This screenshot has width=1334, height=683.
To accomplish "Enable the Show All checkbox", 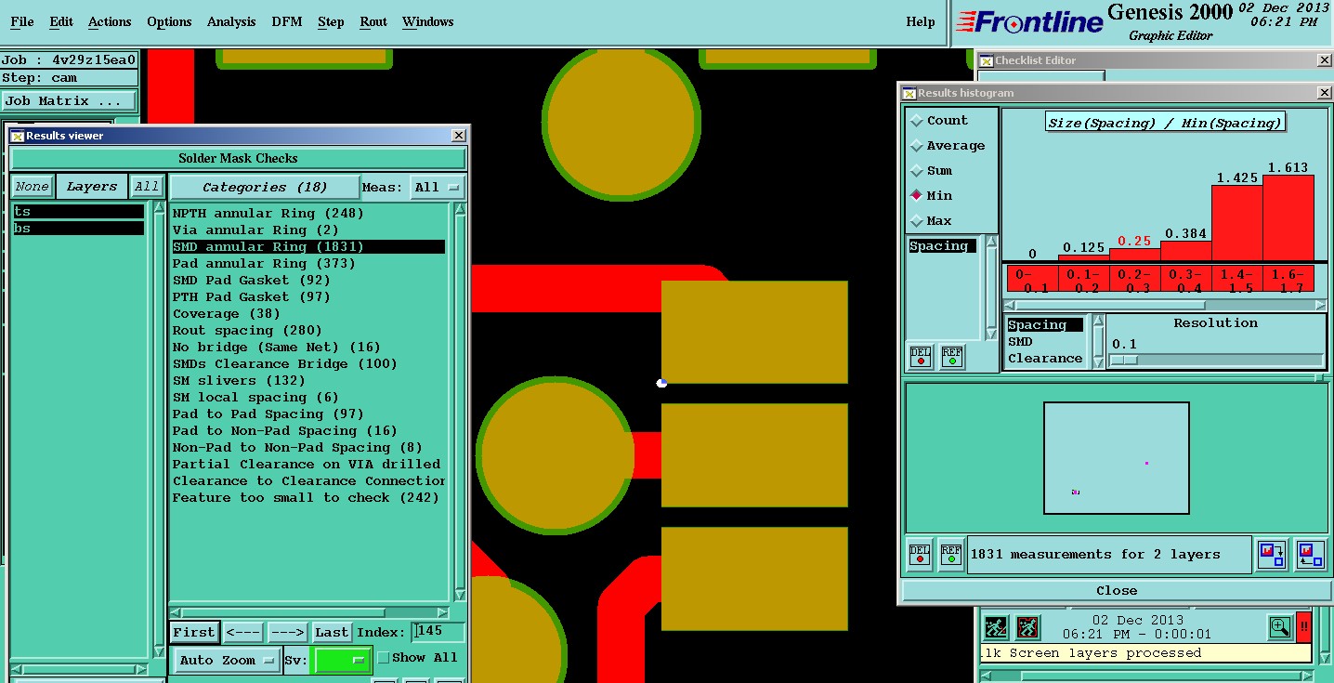I will (x=383, y=658).
